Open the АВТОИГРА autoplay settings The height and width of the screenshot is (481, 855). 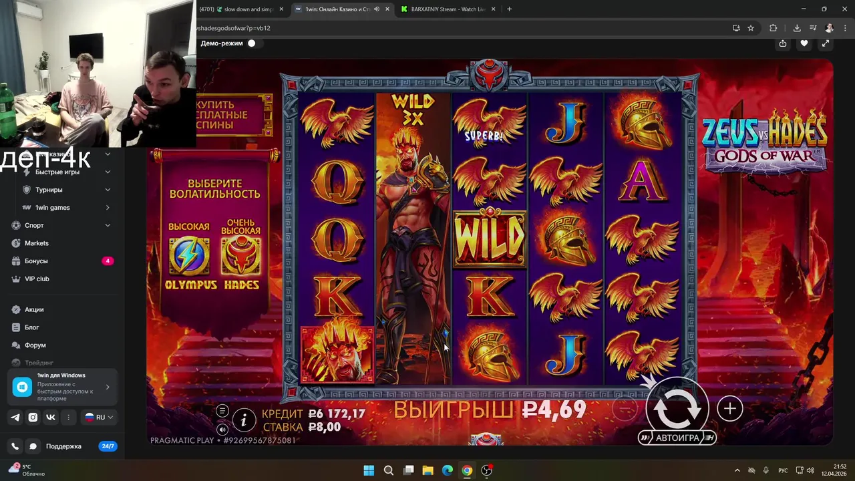click(x=677, y=438)
